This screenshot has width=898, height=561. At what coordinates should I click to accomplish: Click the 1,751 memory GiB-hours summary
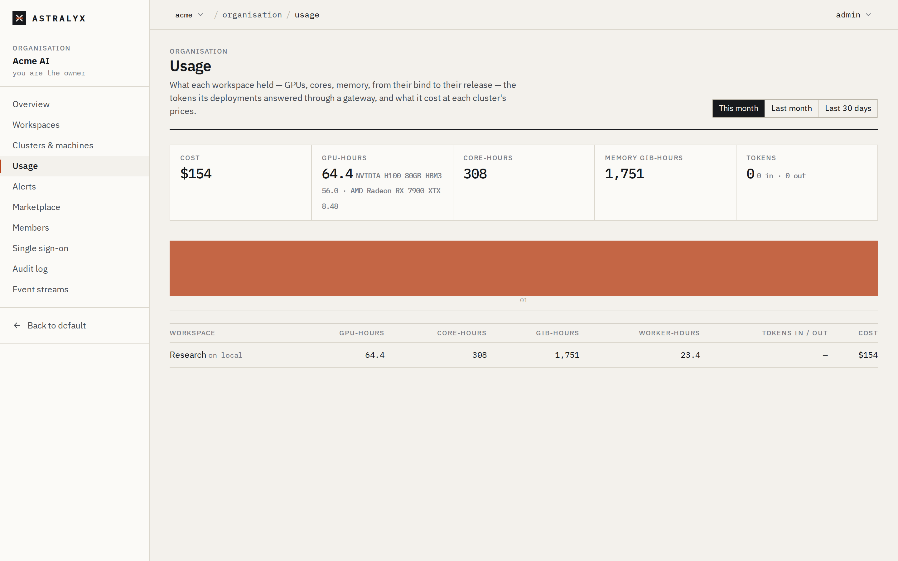coord(625,174)
